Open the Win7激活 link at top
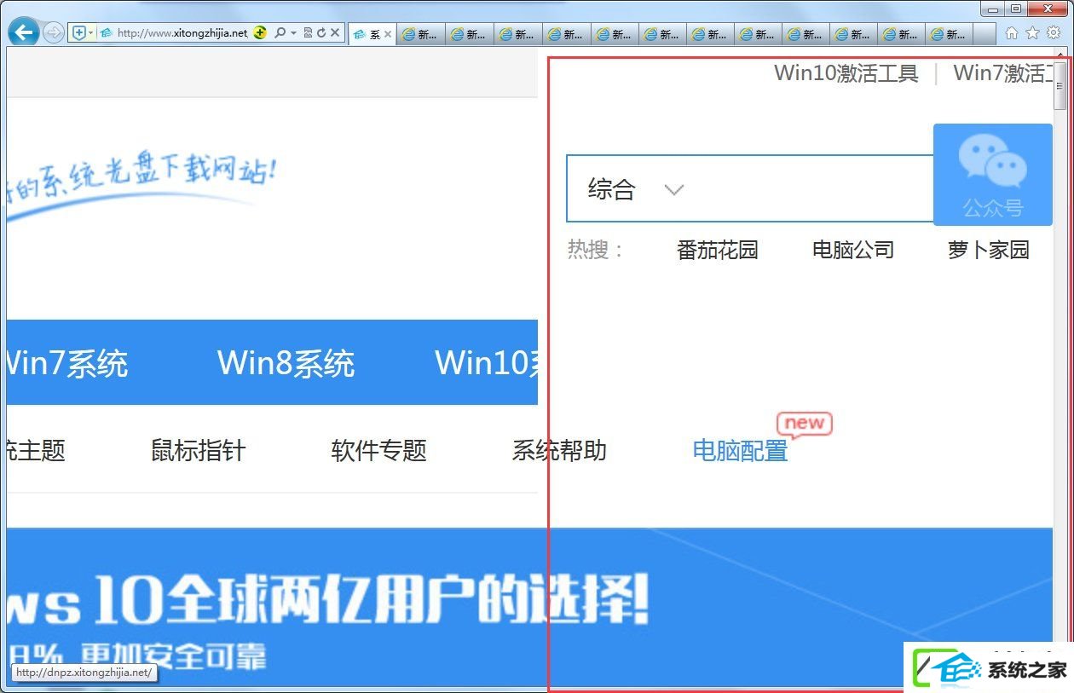This screenshot has width=1074, height=693. (1002, 73)
